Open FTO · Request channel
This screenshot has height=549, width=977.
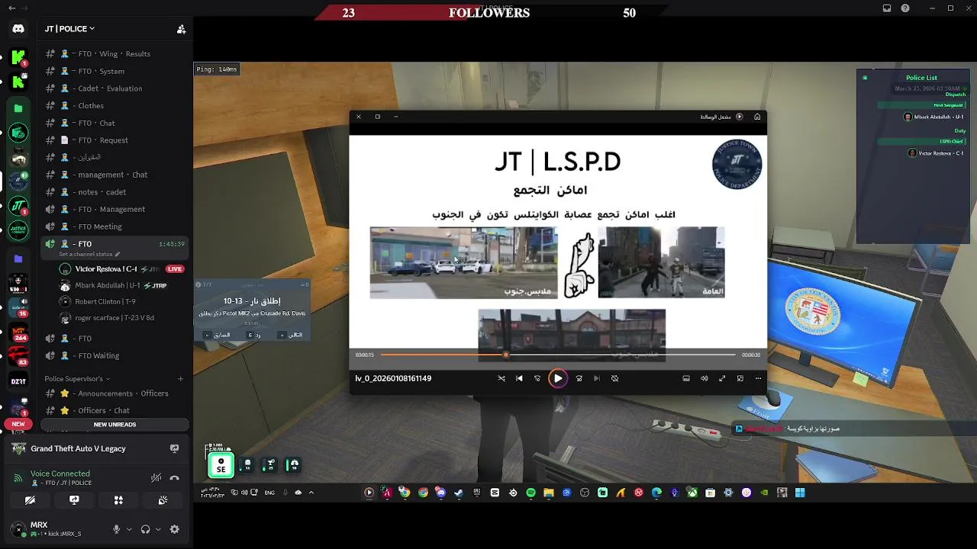[114, 140]
